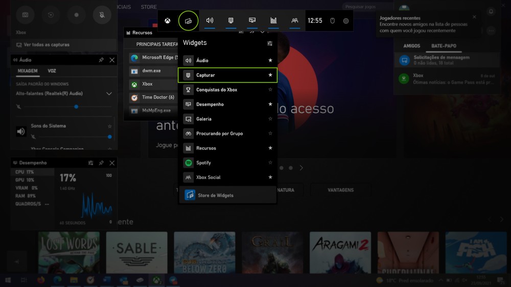Select Galeria in the Widgets menu
The width and height of the screenshot is (511, 287).
tap(204, 119)
